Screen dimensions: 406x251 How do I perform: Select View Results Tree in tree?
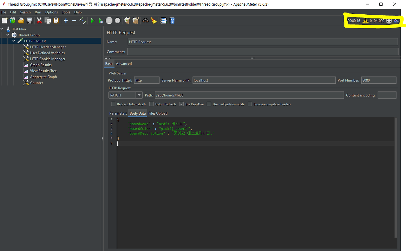coord(43,71)
